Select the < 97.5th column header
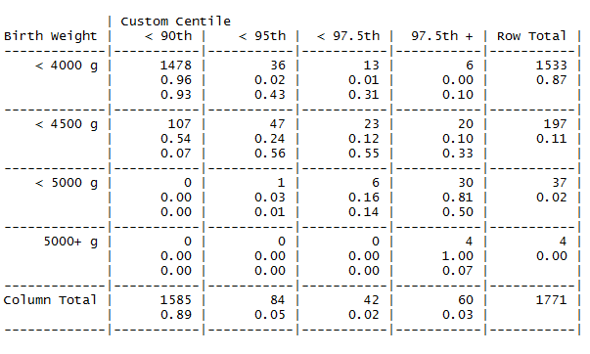590x354 pixels. coord(348,36)
